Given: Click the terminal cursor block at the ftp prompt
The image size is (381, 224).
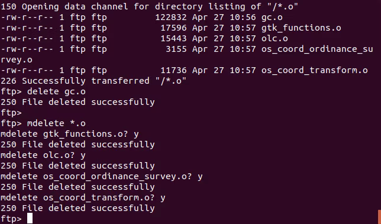Looking at the screenshot, I should pyautogui.click(x=30, y=219).
